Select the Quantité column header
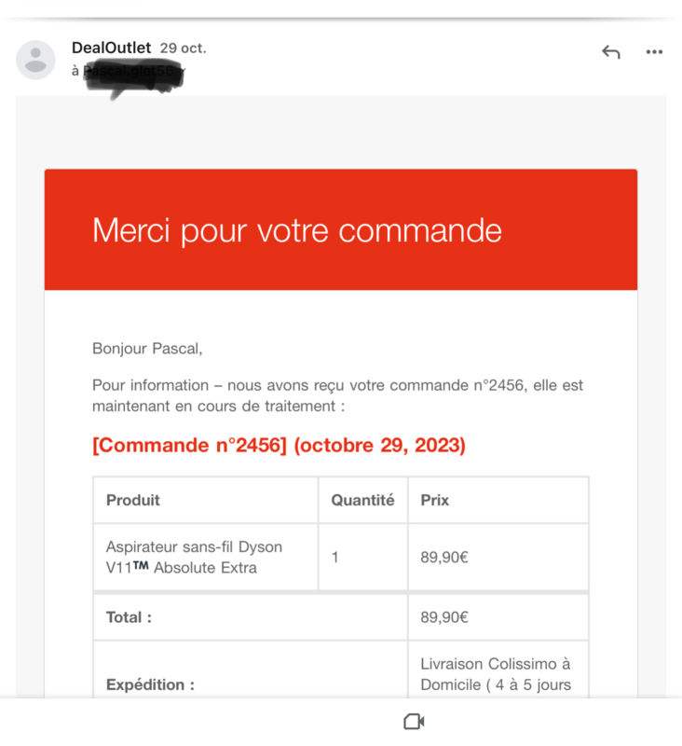The height and width of the screenshot is (746, 682). tap(362, 500)
